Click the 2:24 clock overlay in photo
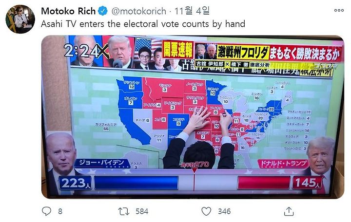 82,51
